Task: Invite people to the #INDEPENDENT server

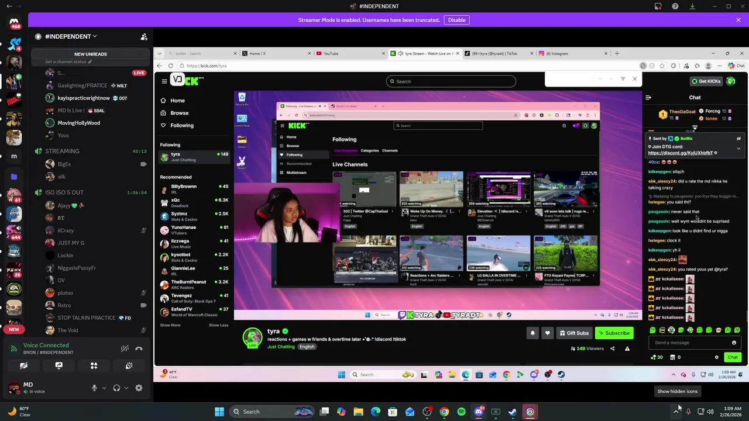Action: click(144, 37)
